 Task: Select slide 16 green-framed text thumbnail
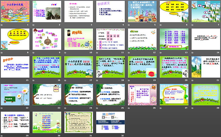point(47,67)
